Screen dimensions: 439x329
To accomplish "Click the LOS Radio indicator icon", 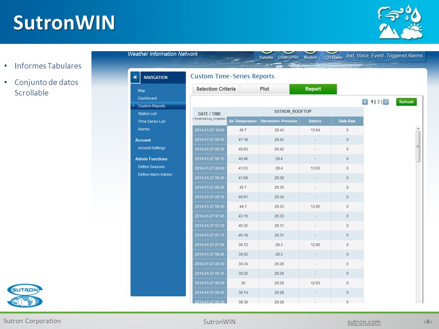I will [x=332, y=52].
